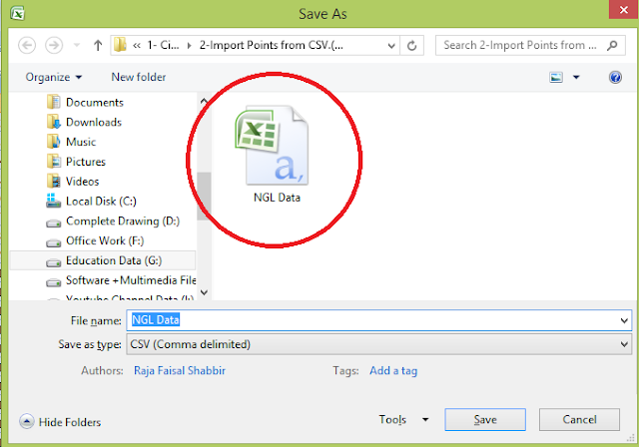
Task: Create a New folder
Action: coord(139,77)
